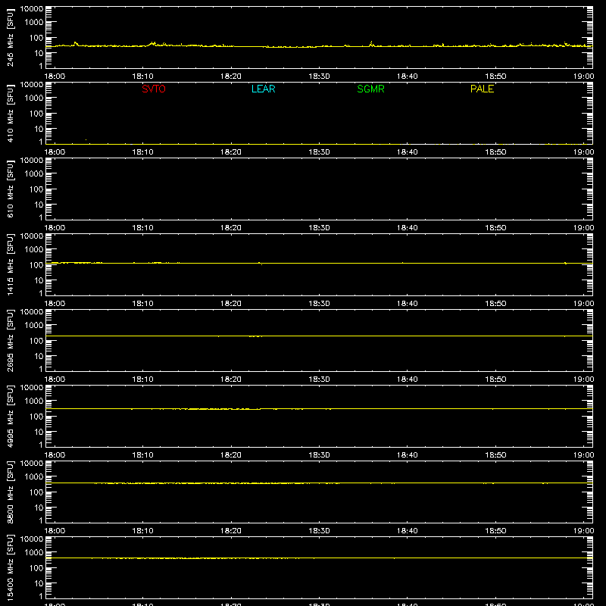Click 18:10 tick label under 245 MHz plot

coord(142,77)
